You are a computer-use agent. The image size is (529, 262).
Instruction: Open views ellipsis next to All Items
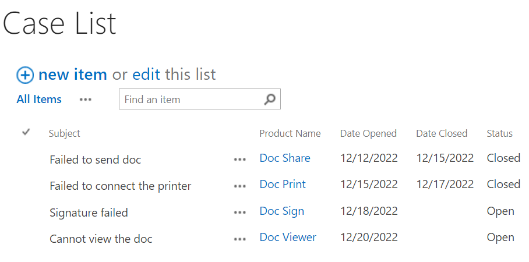[86, 100]
